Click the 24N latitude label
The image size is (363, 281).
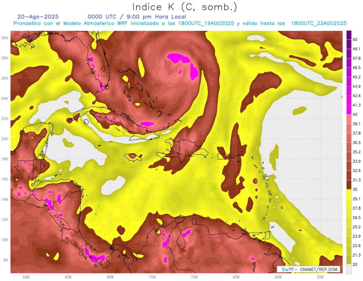[5, 99]
